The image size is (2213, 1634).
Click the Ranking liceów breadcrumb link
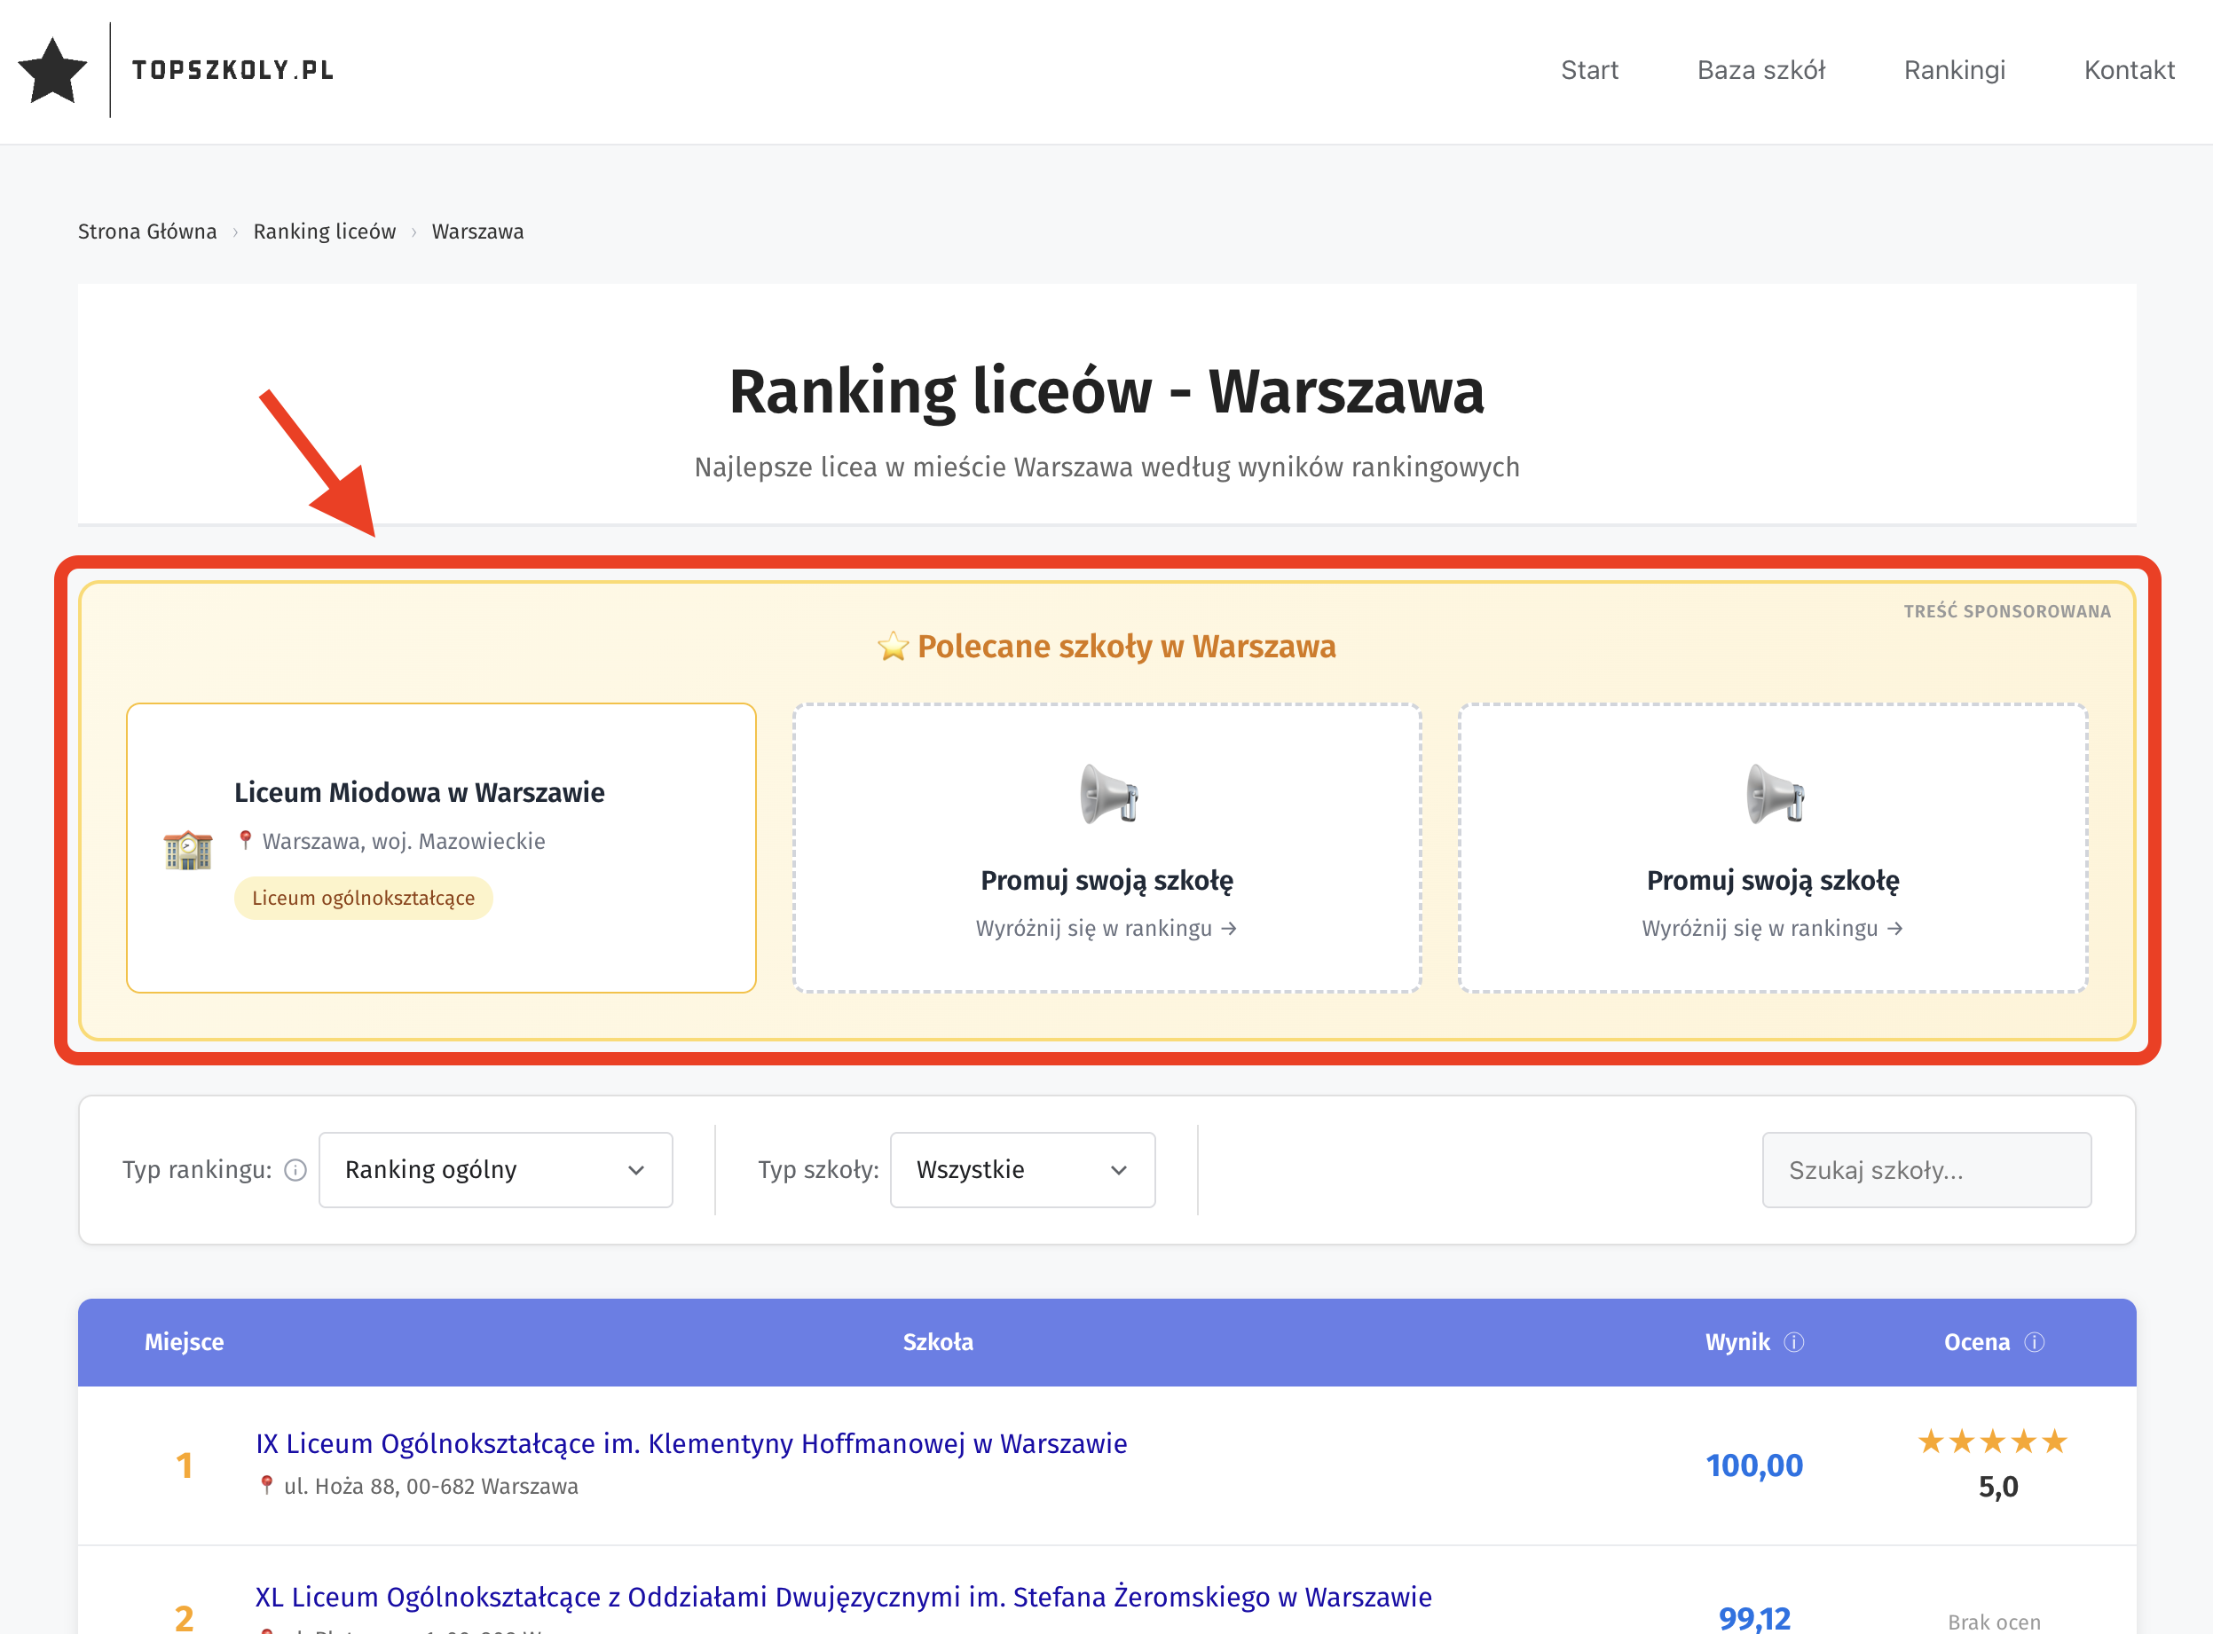point(325,232)
